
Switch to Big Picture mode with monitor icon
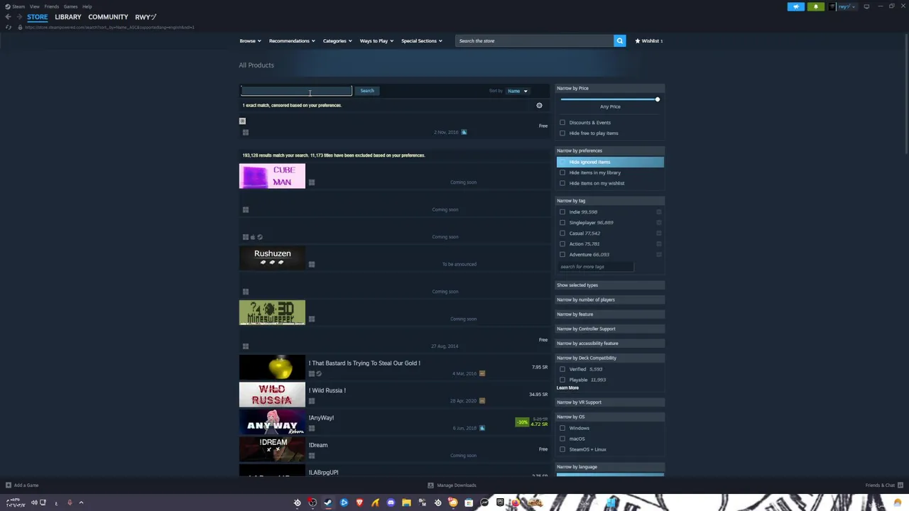866,7
